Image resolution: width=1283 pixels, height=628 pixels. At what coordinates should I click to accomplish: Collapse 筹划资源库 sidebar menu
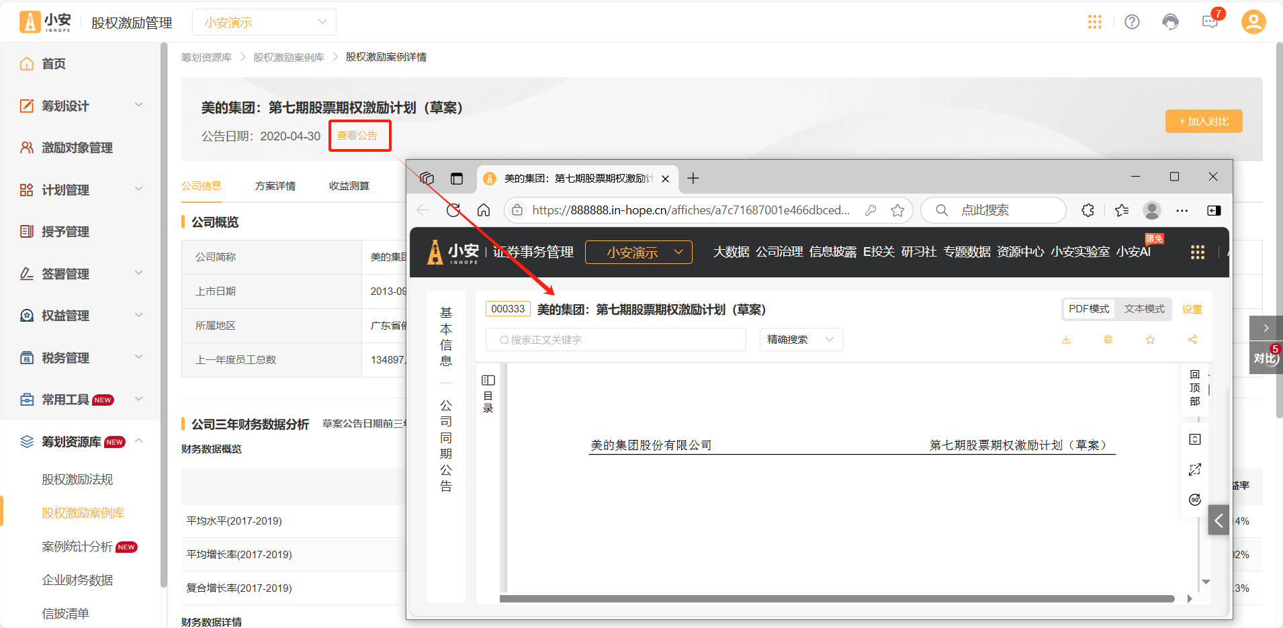[x=81, y=442]
